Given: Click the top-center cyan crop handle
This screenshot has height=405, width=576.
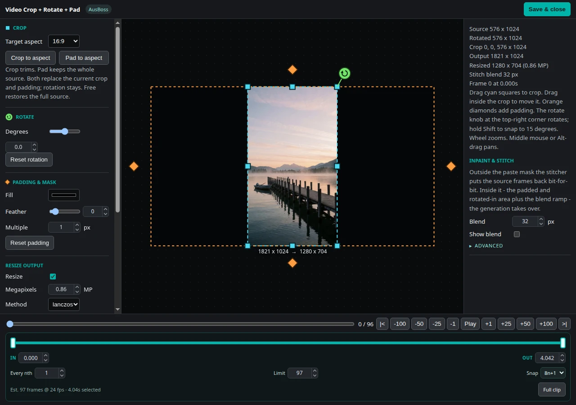Looking at the screenshot, I should 292,87.
